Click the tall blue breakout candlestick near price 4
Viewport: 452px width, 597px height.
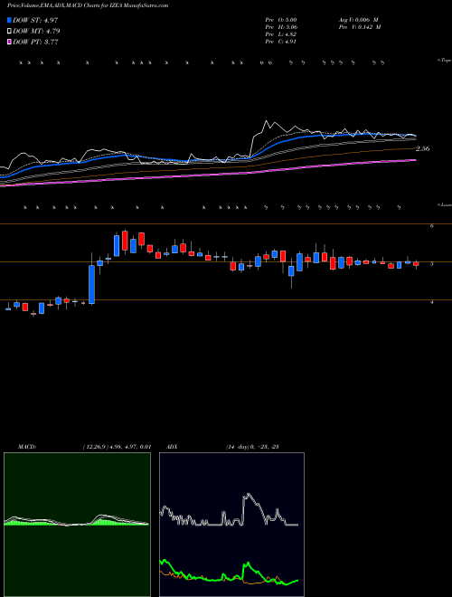(91, 284)
